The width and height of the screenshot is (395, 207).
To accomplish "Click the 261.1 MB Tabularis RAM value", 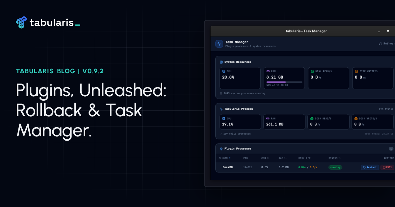I will 275,124.
